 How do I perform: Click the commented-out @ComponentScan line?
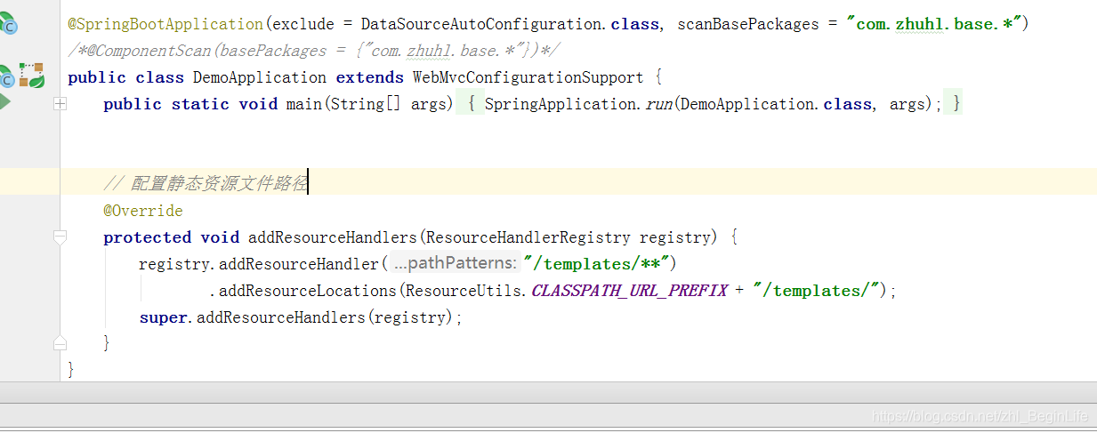coord(313,51)
